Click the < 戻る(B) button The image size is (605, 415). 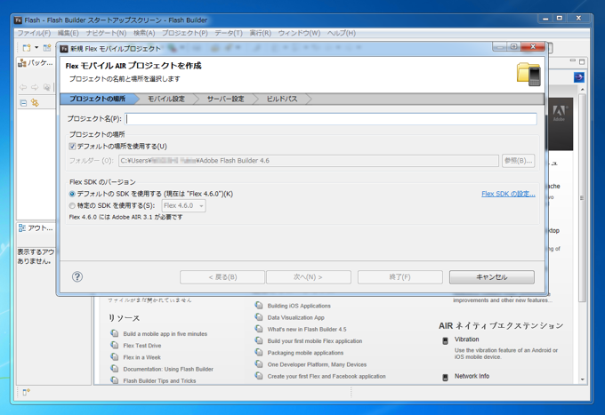tap(222, 277)
